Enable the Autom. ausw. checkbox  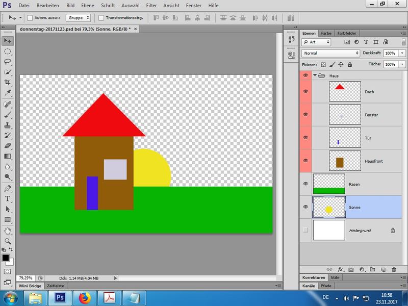coord(30,17)
